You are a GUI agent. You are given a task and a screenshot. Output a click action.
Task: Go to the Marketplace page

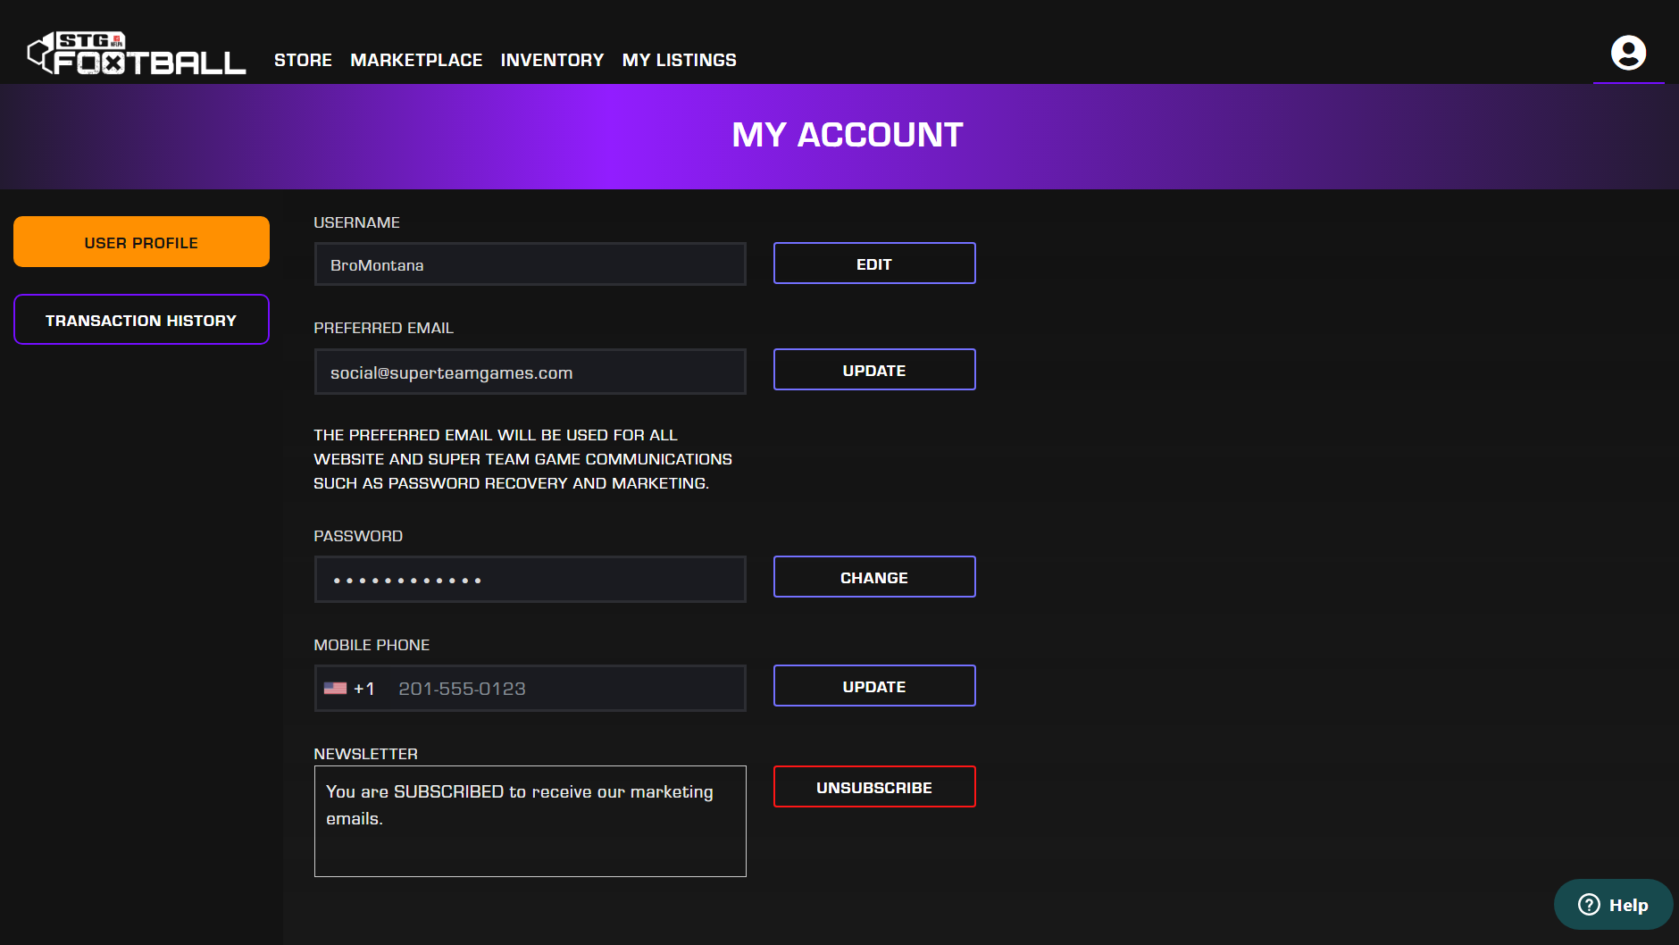(x=416, y=60)
